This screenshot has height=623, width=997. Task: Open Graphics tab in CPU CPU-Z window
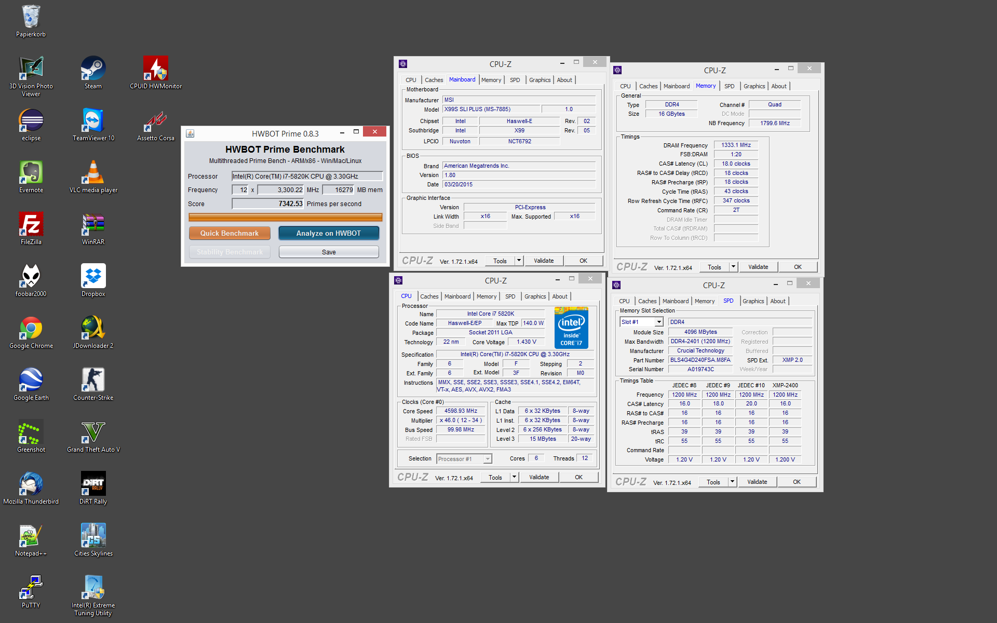(535, 296)
